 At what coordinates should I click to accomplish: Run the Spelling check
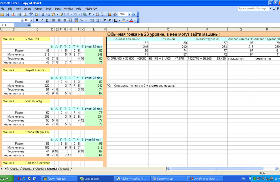tap(31, 14)
